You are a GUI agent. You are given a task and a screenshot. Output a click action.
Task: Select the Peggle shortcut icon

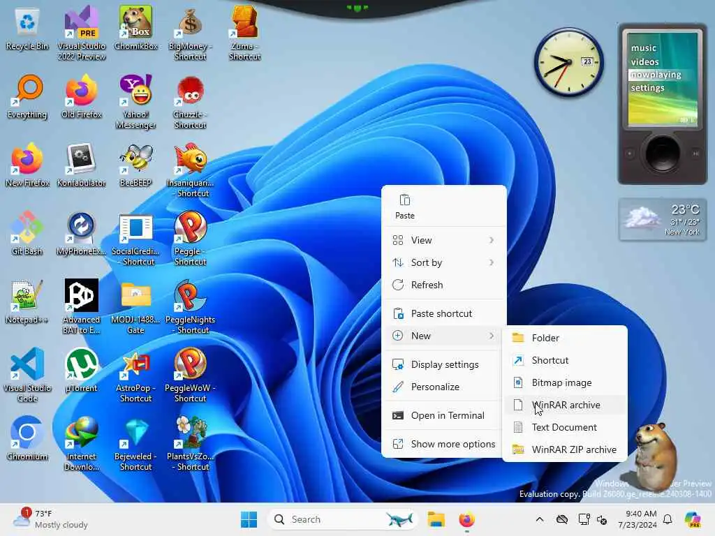[190, 239]
